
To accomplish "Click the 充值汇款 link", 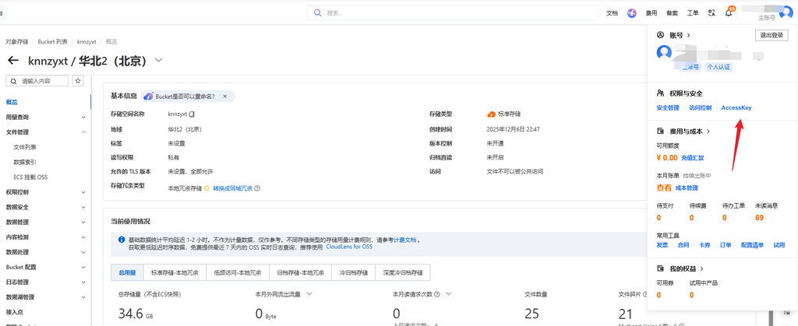I will (693, 158).
